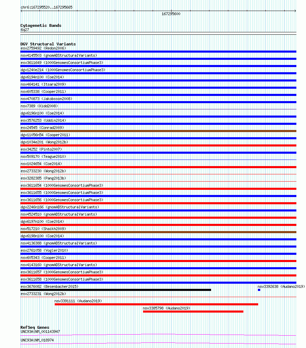
Task: Select esv3576253 (Uddin2014) label
Action: click(43, 120)
